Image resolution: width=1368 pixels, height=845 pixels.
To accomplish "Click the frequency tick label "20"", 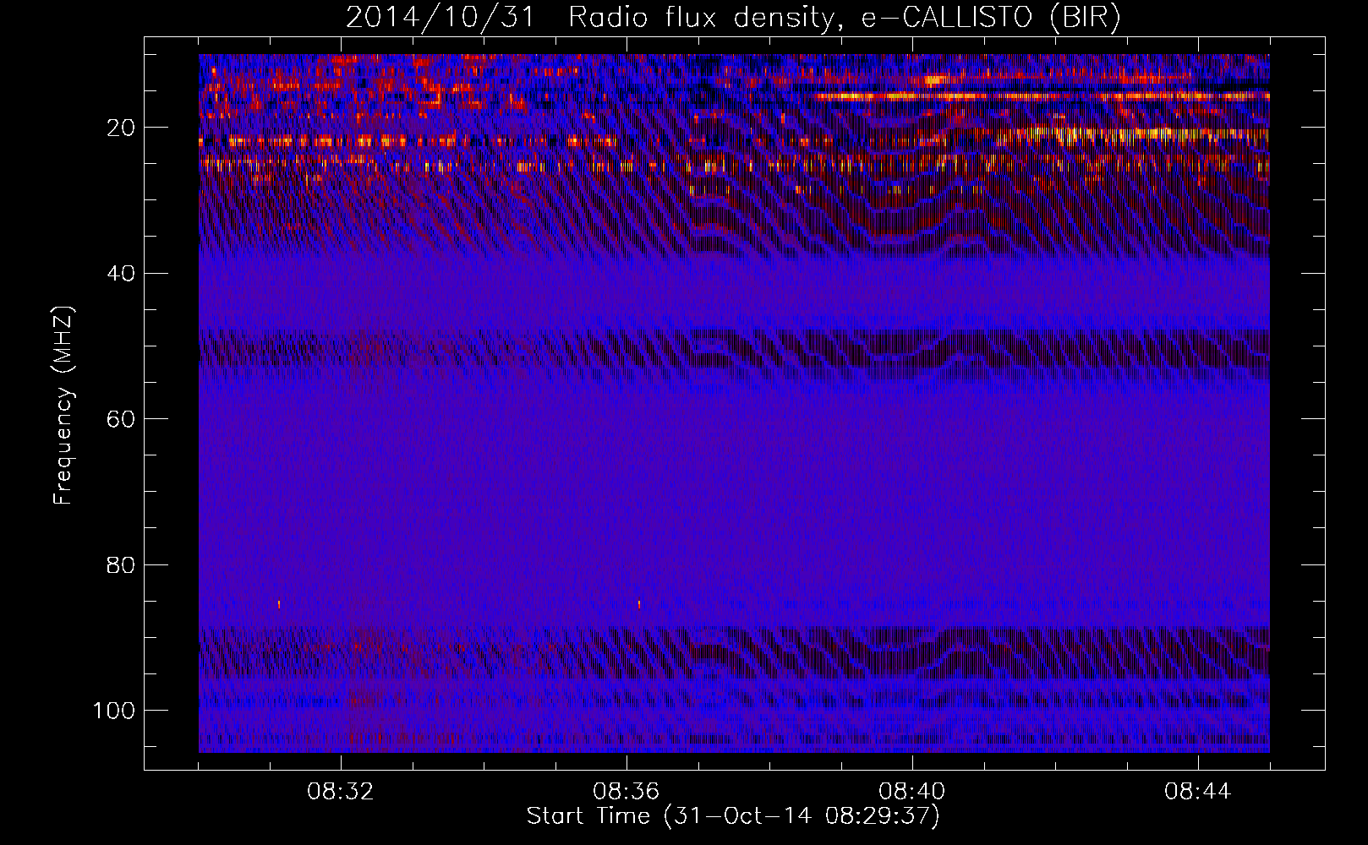I will 122,128.
